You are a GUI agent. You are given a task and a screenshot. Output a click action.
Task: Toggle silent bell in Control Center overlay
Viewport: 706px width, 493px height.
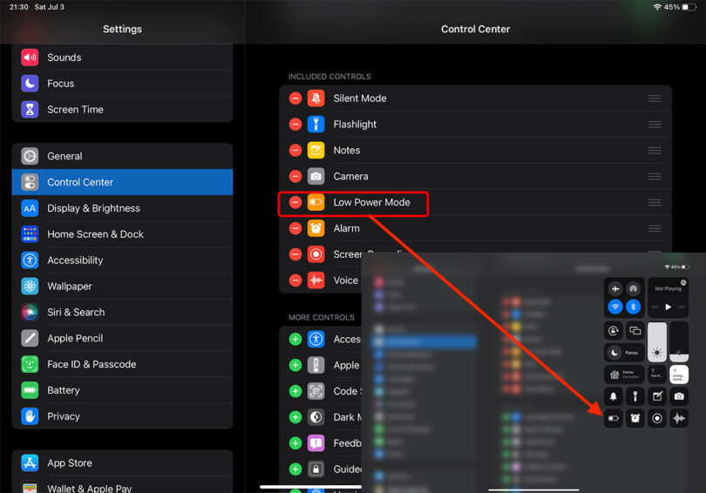point(614,396)
